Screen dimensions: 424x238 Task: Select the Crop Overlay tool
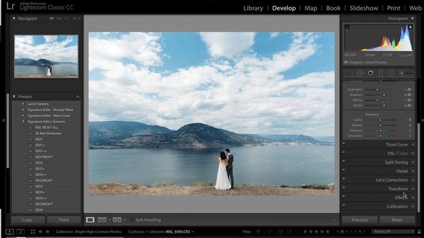(348, 73)
